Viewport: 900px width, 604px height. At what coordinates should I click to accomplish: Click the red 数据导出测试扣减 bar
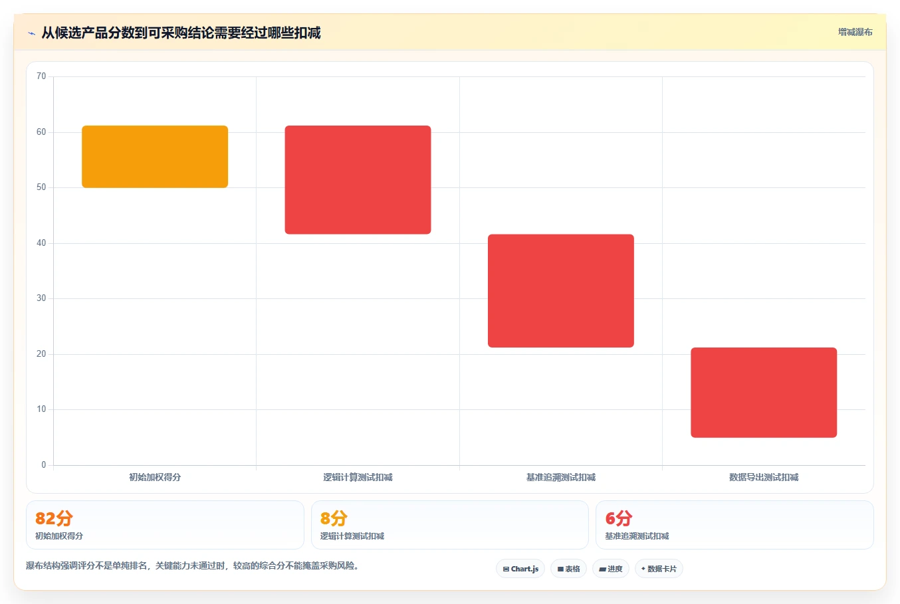pos(764,393)
